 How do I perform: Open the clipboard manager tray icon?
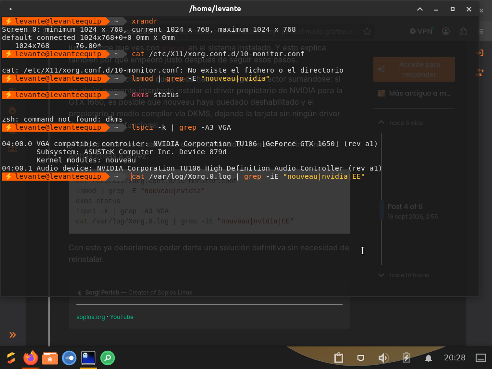point(339,357)
